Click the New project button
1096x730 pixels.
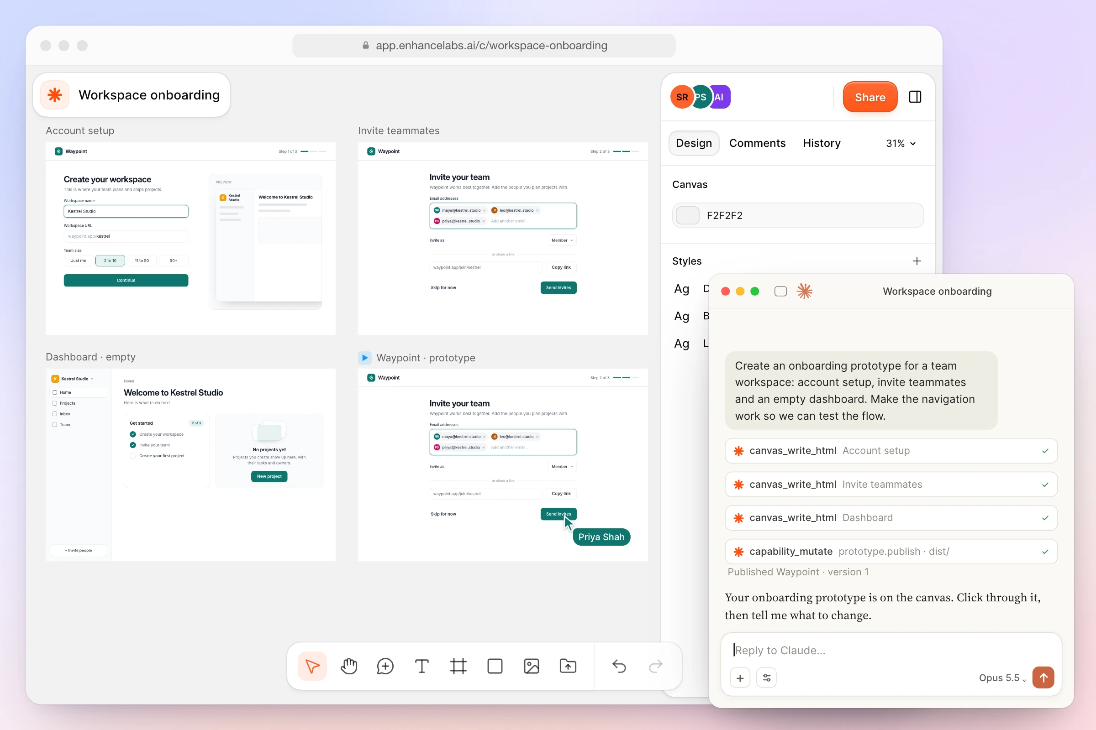point(269,476)
